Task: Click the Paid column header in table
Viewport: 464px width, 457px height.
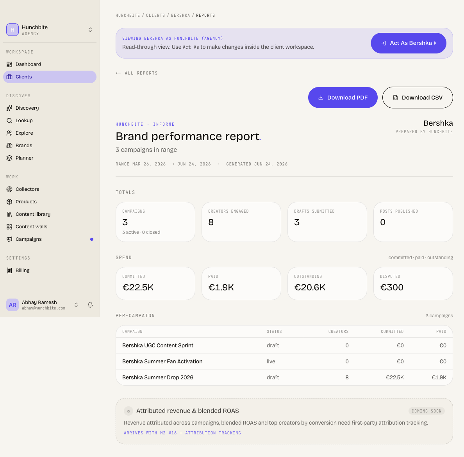Action: click(441, 331)
